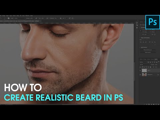This screenshot has height=120, width=160.
Task: Click the brush Opacity value field
Action: tap(31, 18)
